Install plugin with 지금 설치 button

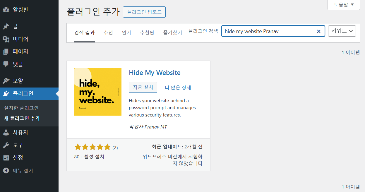(x=143, y=87)
